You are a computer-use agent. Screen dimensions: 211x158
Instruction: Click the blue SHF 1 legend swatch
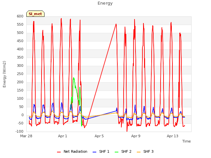[x=95, y=152]
